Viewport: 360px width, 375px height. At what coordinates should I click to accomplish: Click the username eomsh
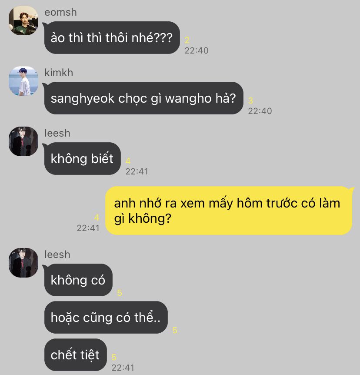pos(61,12)
